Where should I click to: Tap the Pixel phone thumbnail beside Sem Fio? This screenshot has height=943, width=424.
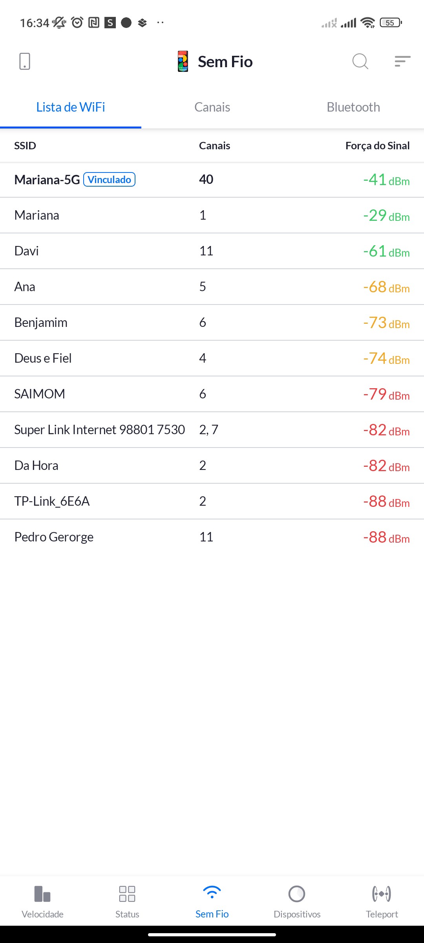coord(183,61)
